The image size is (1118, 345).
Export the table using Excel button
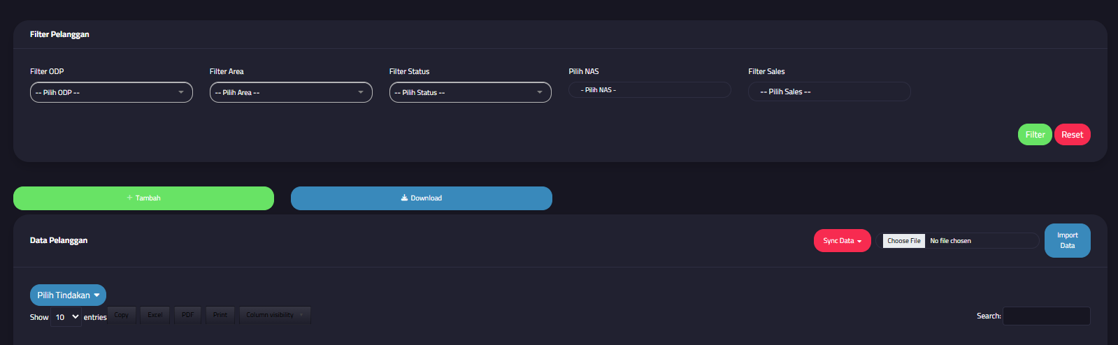(x=155, y=315)
